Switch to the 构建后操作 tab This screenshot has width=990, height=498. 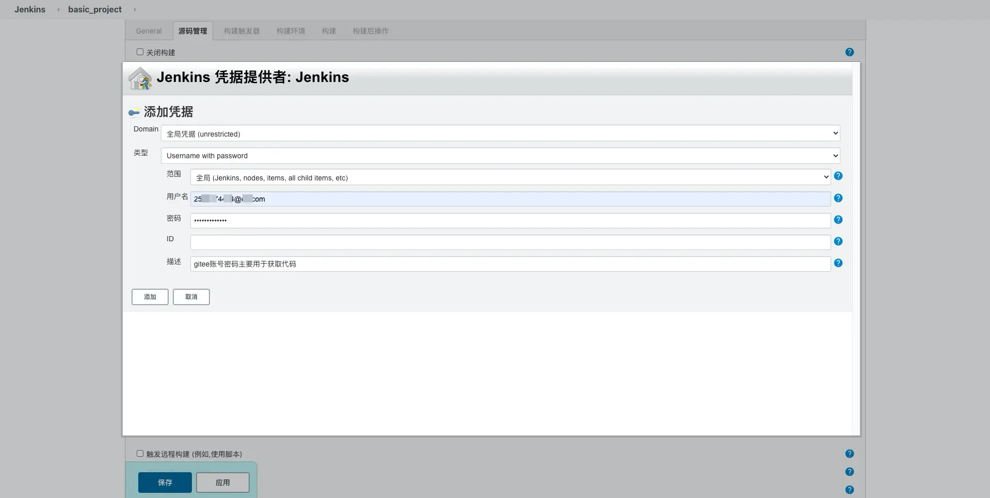(x=370, y=31)
